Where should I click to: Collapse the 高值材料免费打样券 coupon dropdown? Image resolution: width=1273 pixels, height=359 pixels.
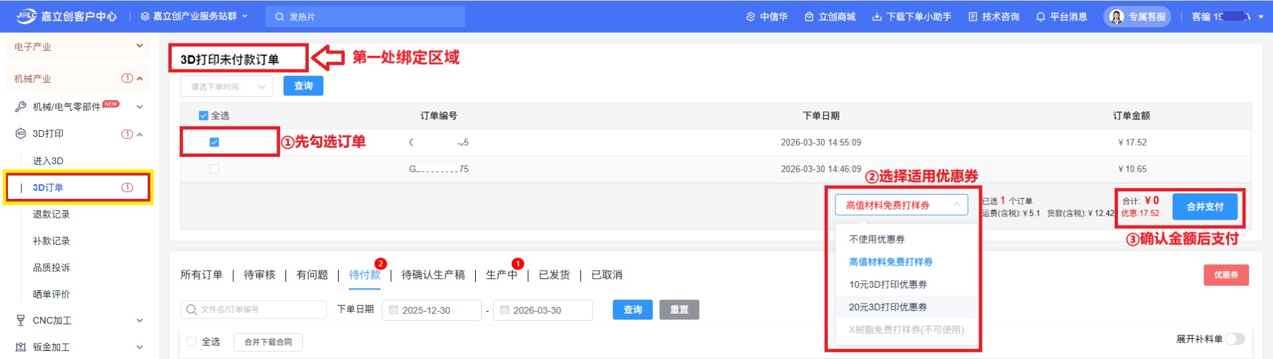956,205
